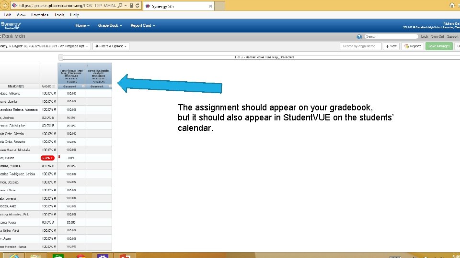Open the class section selector dropdown
460x258 pixels.
(45, 46)
